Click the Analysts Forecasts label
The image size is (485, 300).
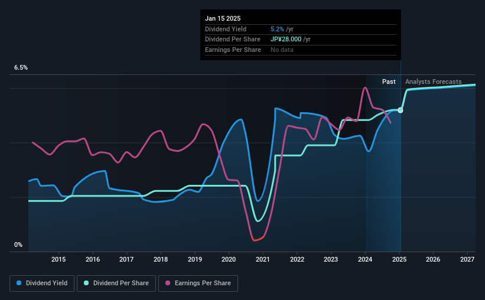coord(434,81)
